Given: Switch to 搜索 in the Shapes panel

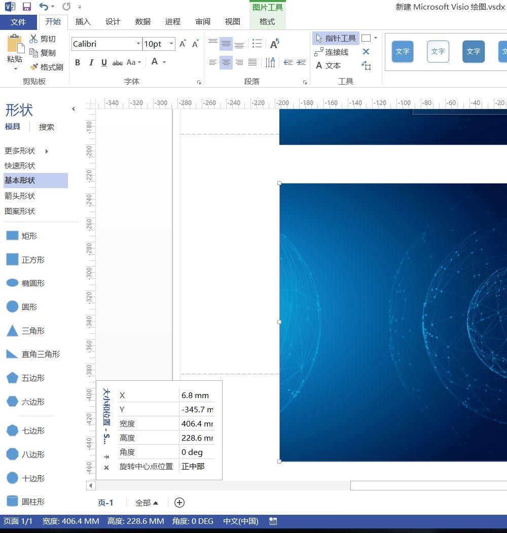Looking at the screenshot, I should (x=47, y=127).
